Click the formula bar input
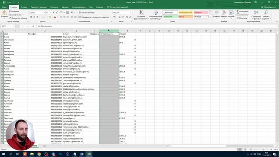 [157, 26]
